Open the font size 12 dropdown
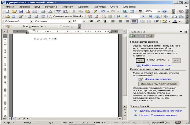This screenshot has height=125, width=190. coord(84,21)
